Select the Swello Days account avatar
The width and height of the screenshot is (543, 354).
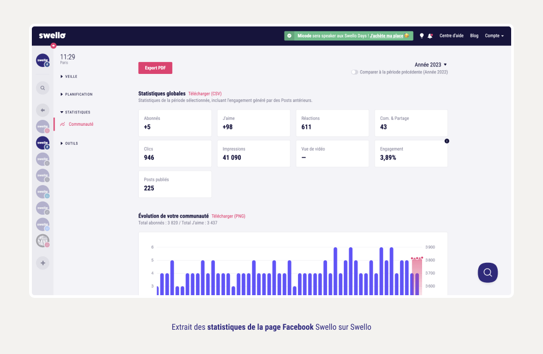point(43,241)
